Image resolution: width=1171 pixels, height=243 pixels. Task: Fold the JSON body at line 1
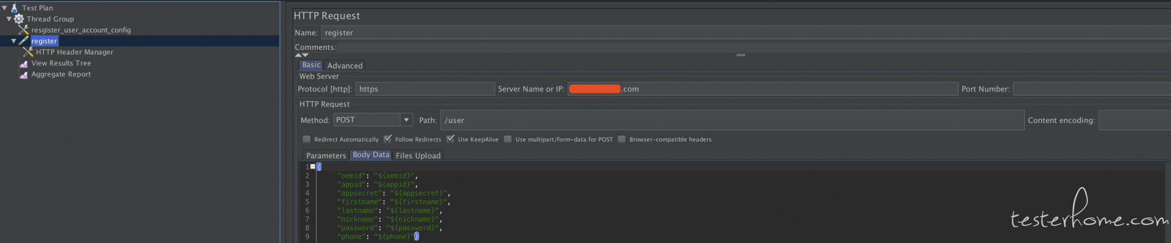[313, 166]
